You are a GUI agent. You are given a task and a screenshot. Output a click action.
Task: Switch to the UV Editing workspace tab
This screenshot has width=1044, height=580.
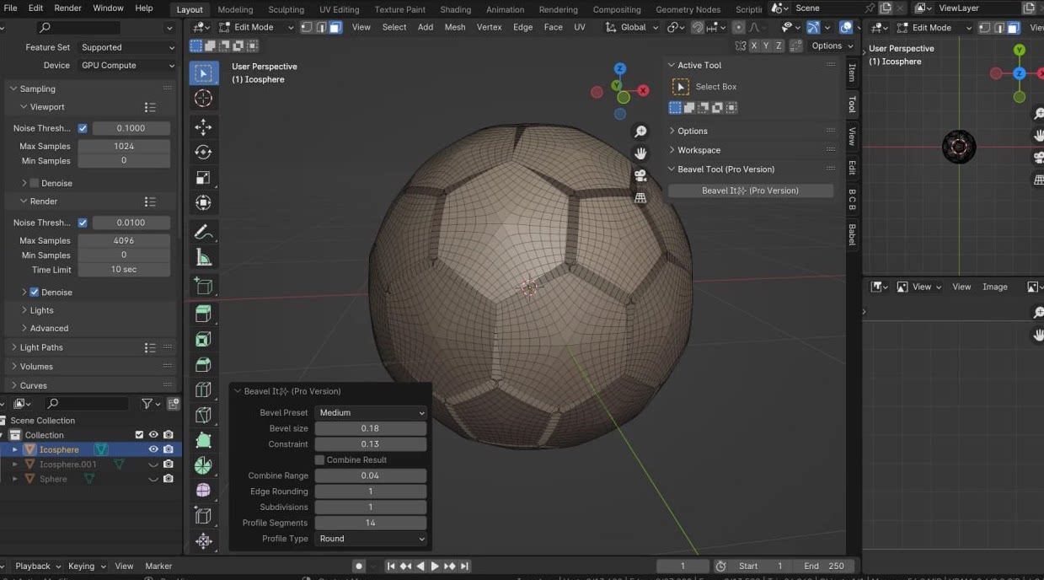[339, 9]
